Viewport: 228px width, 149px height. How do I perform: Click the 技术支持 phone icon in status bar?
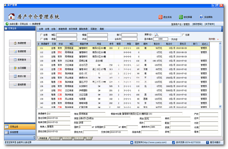click(x=173, y=143)
